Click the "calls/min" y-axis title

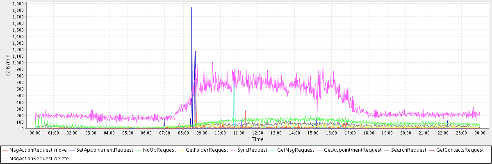pyautogui.click(x=8, y=66)
